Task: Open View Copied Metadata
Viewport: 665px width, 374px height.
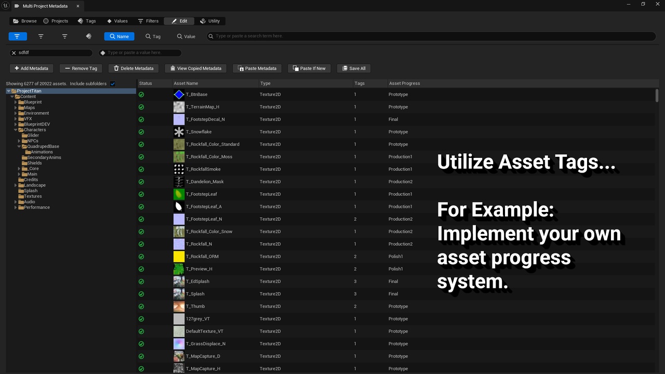Action: (x=195, y=69)
